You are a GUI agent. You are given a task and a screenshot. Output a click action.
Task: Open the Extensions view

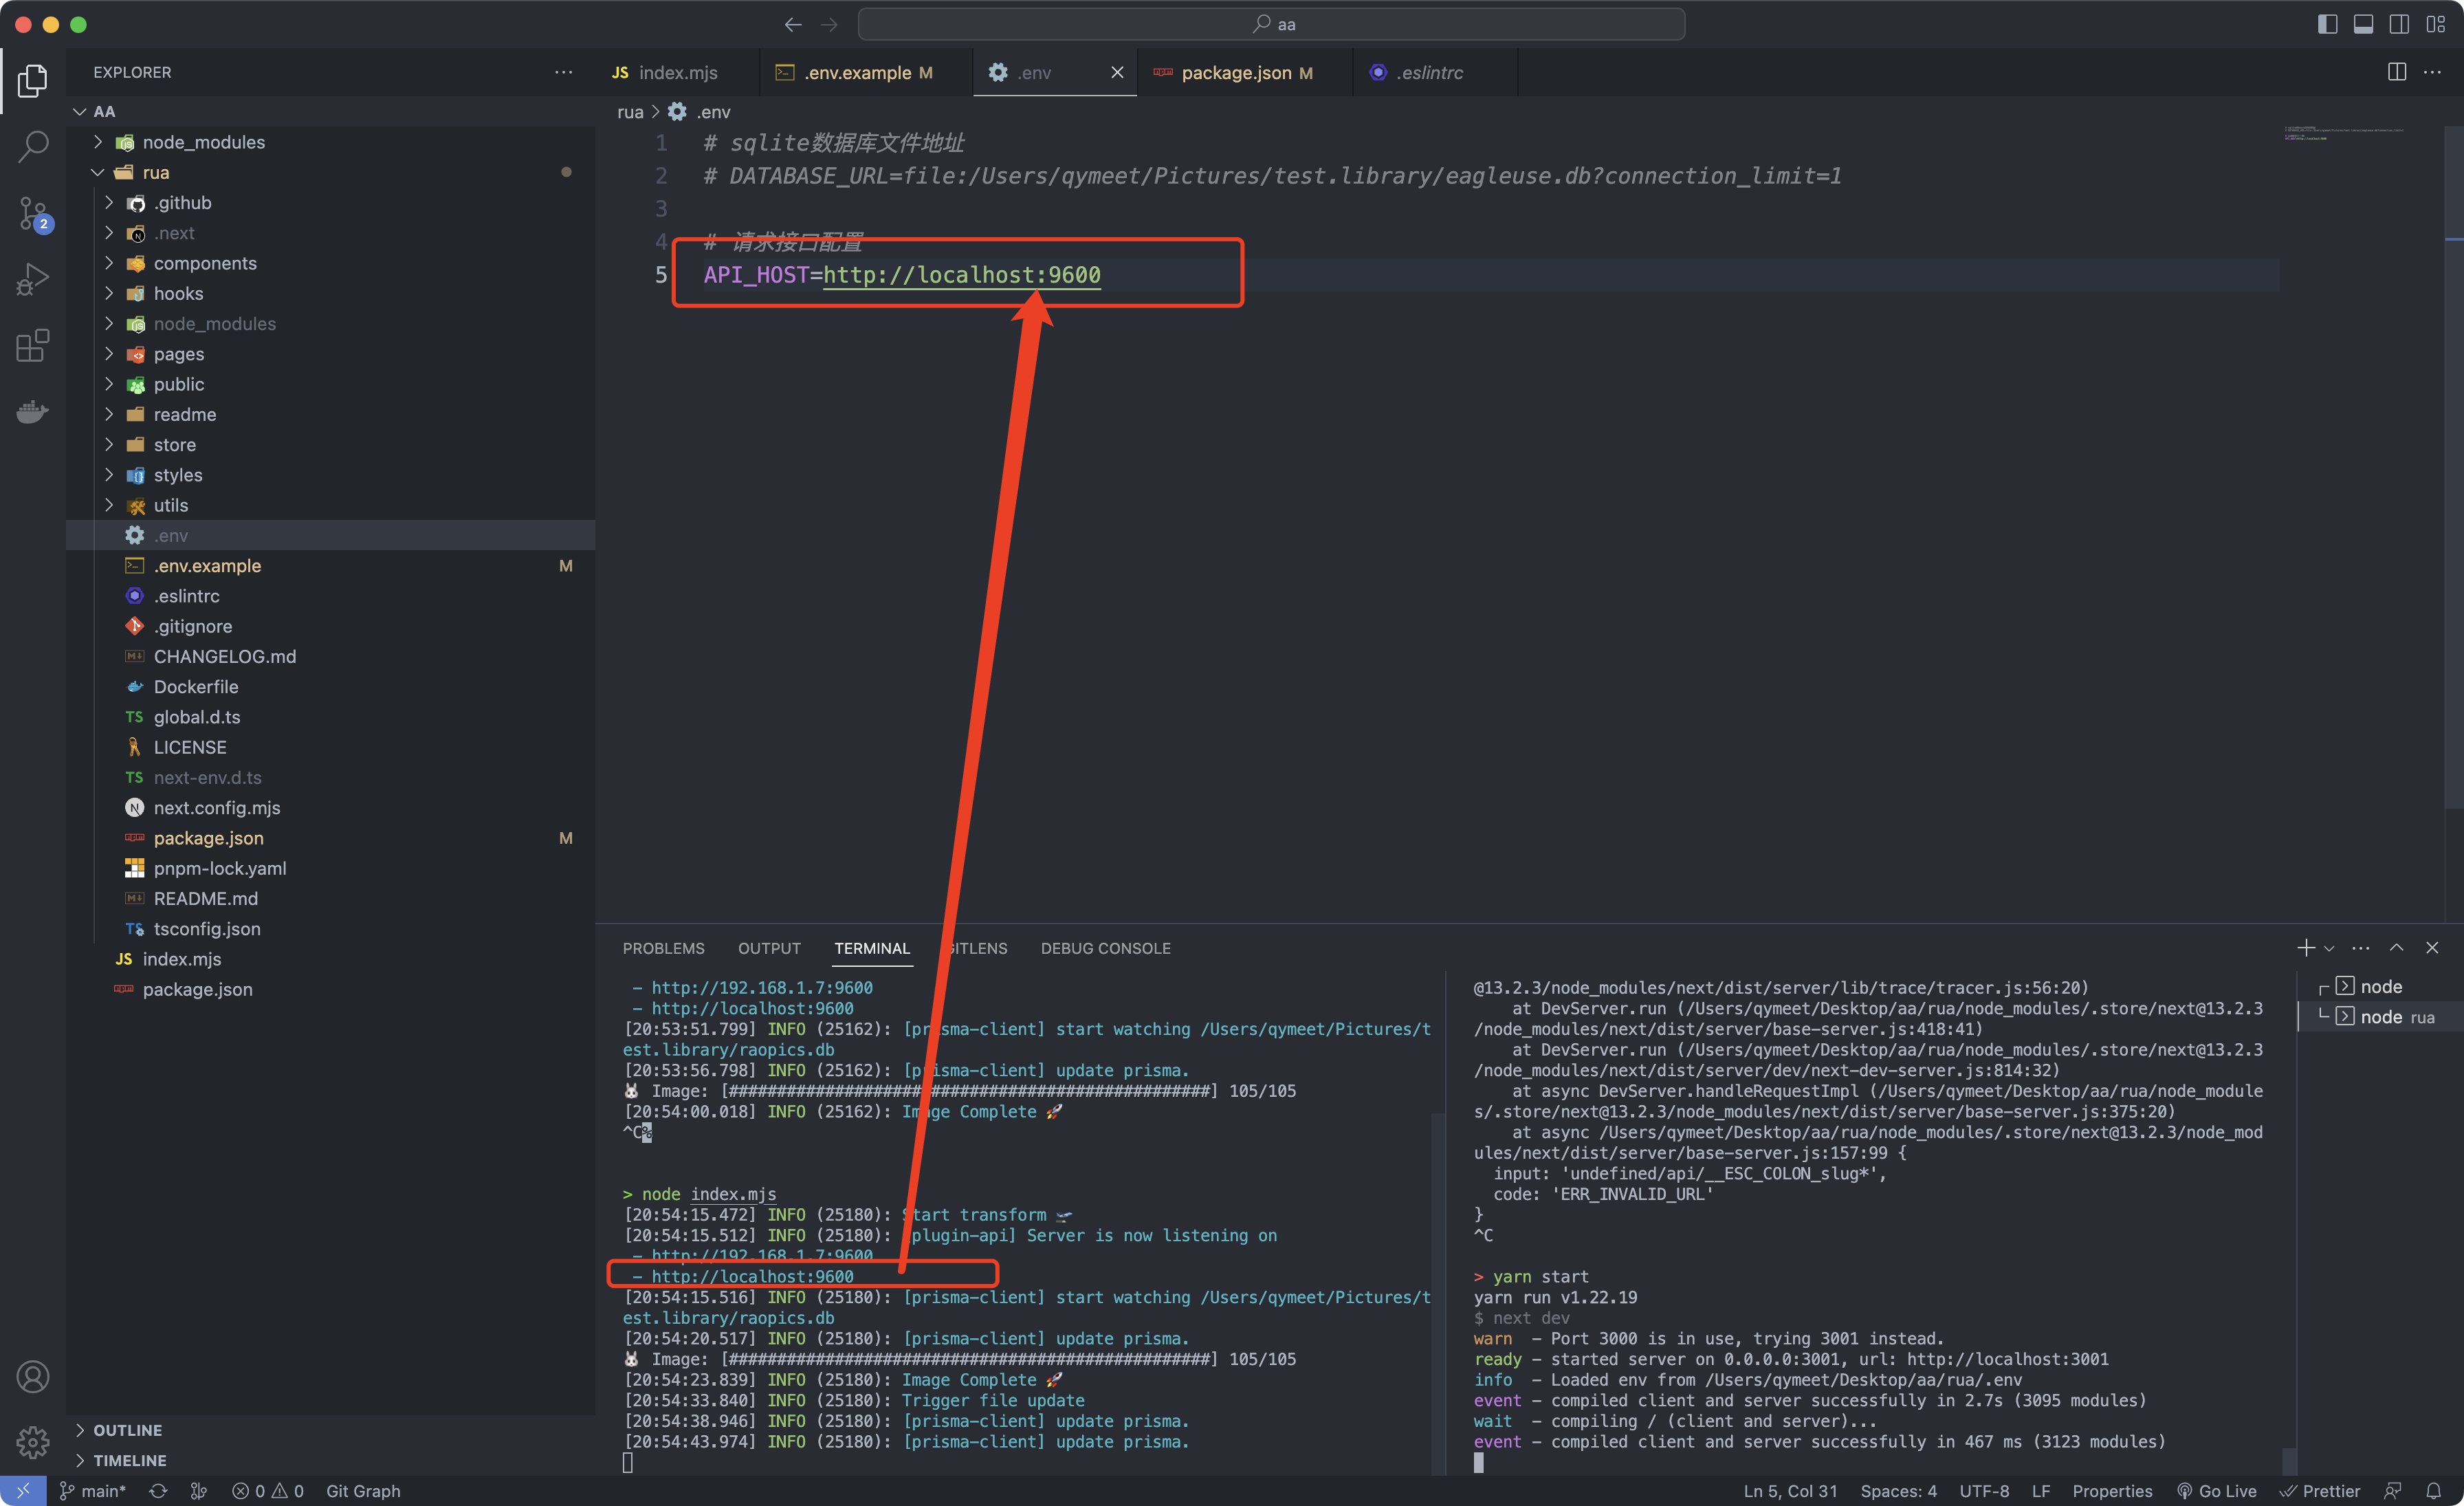click(33, 345)
